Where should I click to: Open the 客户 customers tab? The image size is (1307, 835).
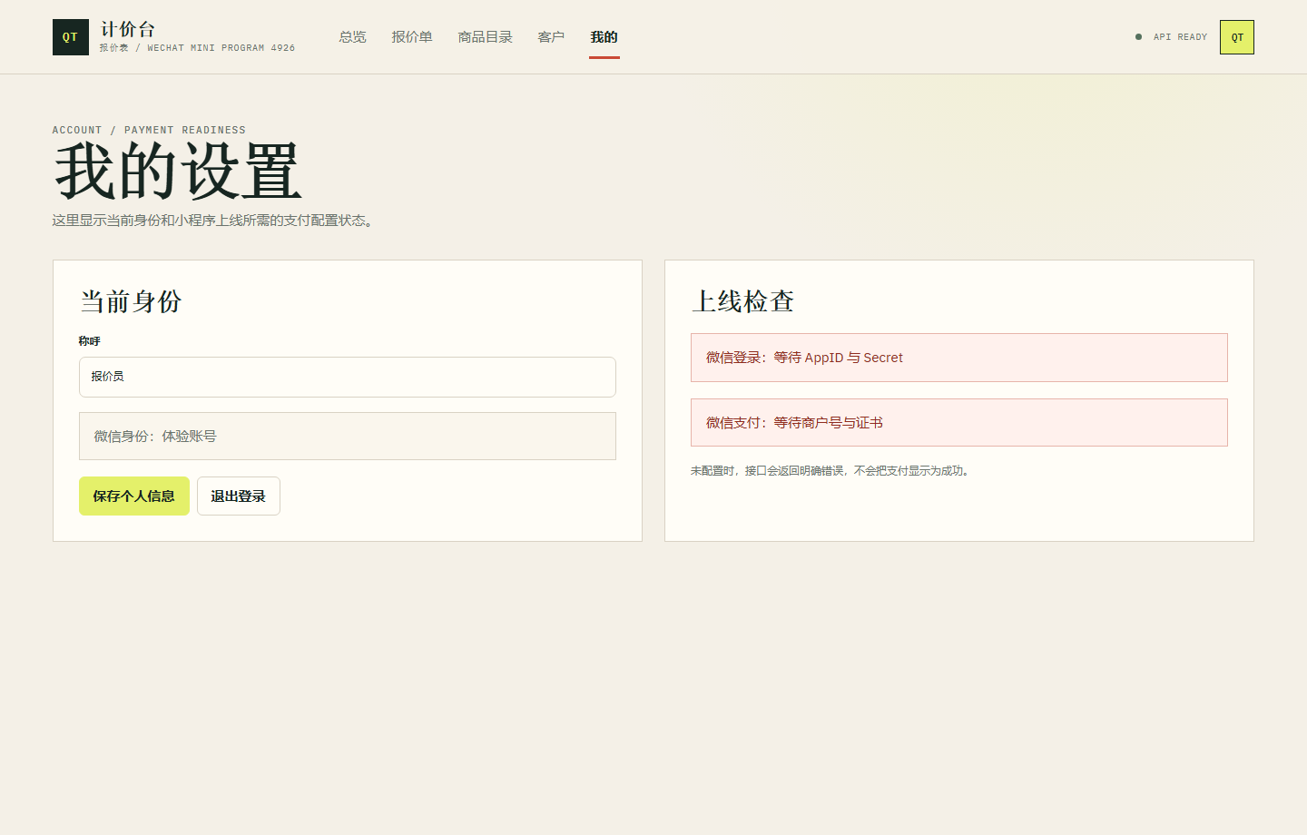click(551, 37)
